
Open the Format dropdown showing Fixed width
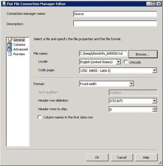click(x=131, y=84)
